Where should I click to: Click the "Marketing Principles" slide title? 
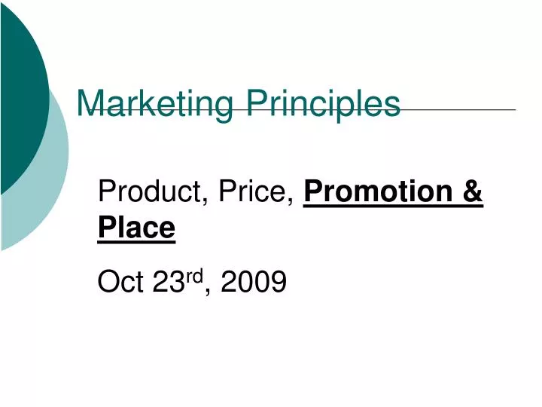pos(239,105)
